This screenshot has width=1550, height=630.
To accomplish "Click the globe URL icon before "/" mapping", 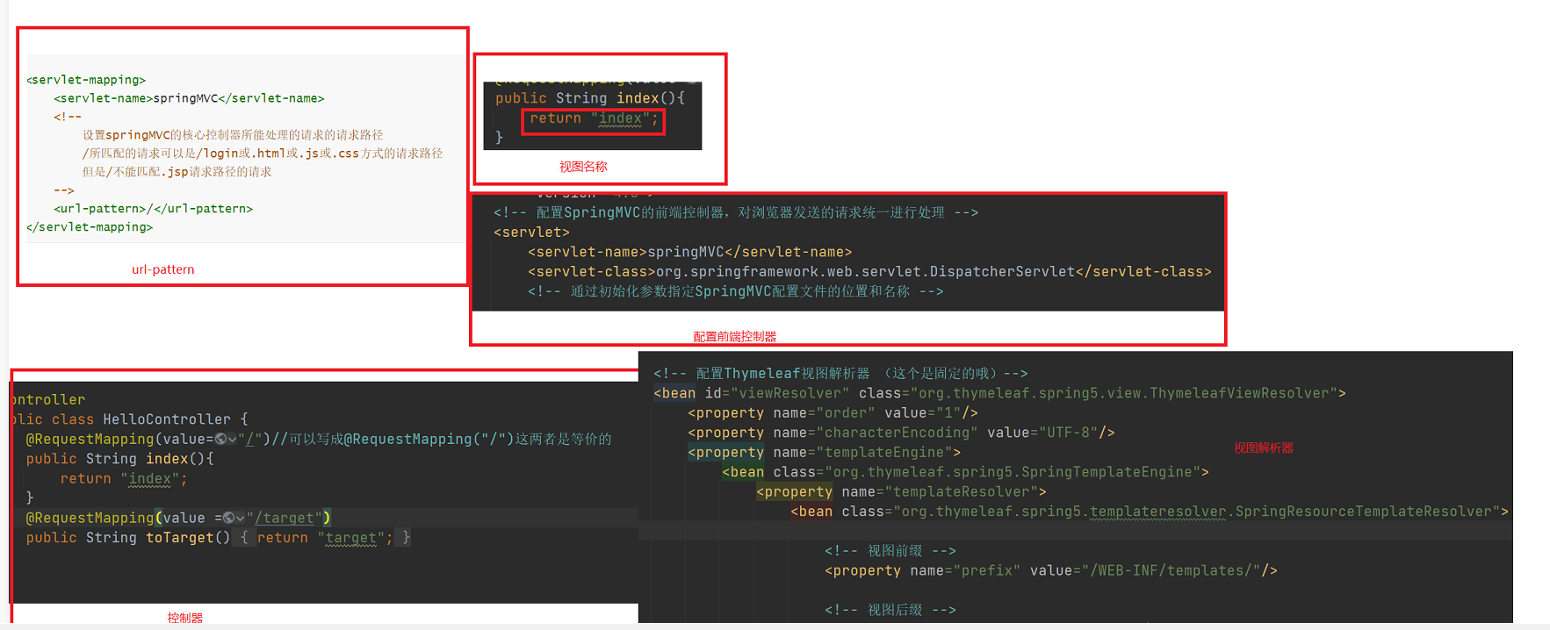I will pos(220,440).
